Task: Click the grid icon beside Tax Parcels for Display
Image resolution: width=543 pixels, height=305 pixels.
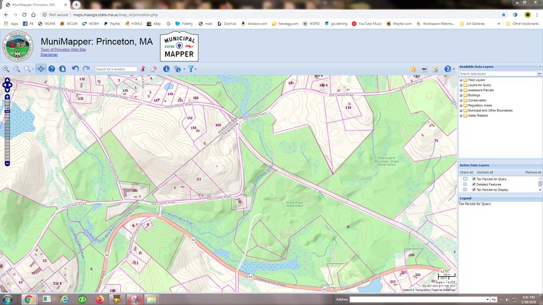Action: (x=465, y=190)
